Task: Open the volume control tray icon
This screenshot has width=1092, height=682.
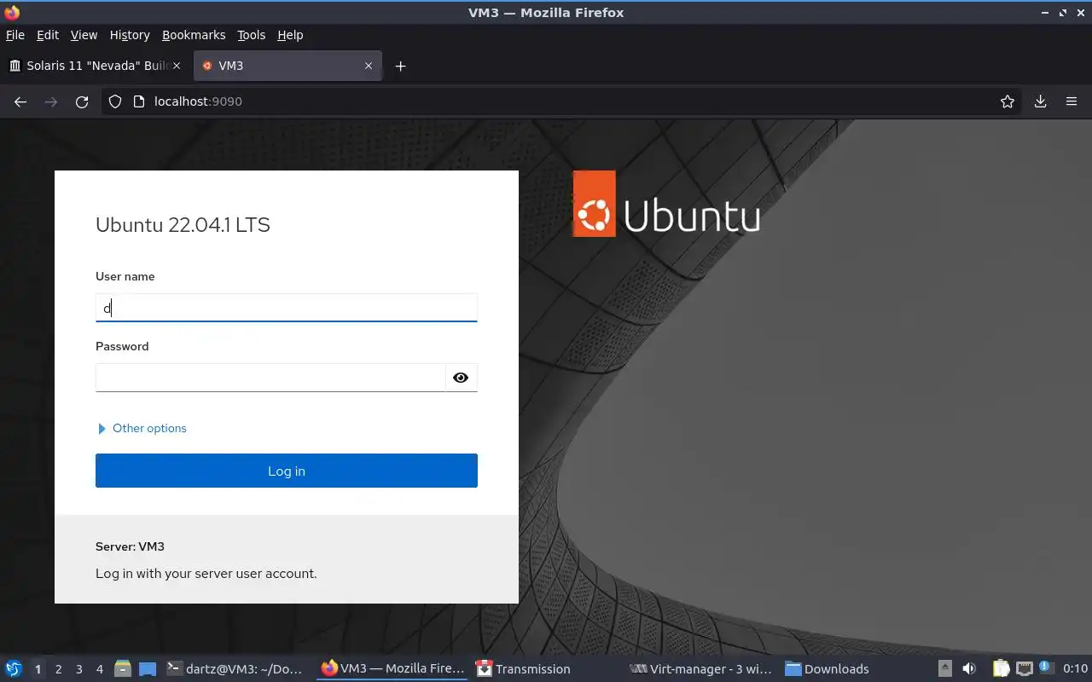Action: click(969, 669)
